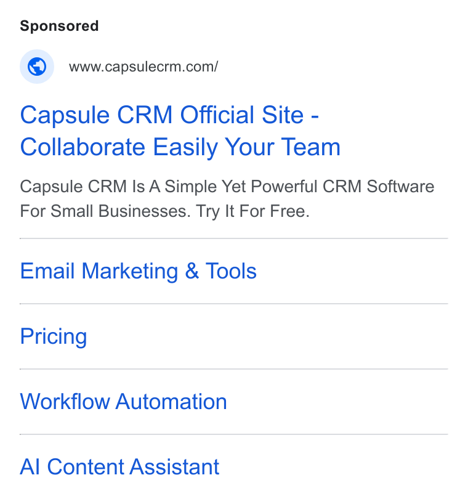Select the Email Marketing & Tools sitelink

(x=138, y=271)
